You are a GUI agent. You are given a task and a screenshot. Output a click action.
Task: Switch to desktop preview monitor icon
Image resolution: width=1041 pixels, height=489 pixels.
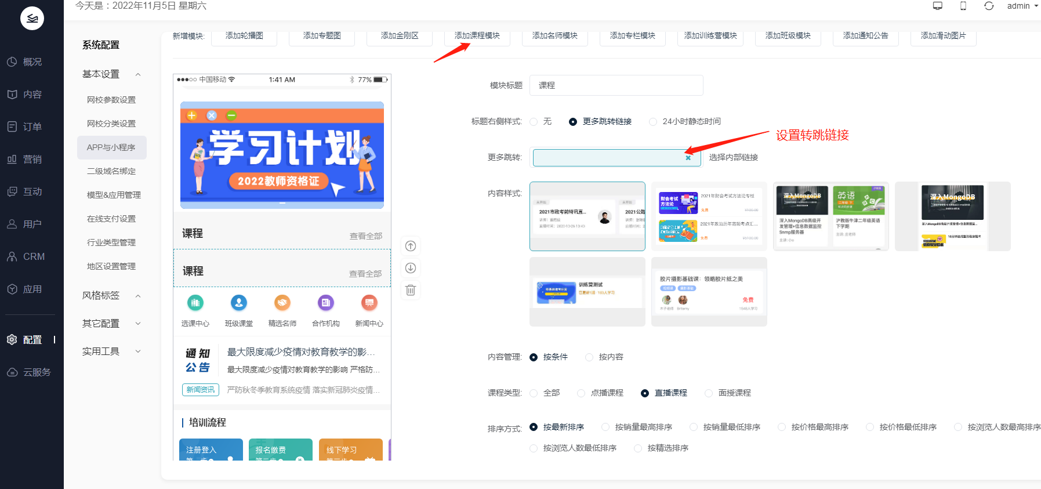click(938, 6)
